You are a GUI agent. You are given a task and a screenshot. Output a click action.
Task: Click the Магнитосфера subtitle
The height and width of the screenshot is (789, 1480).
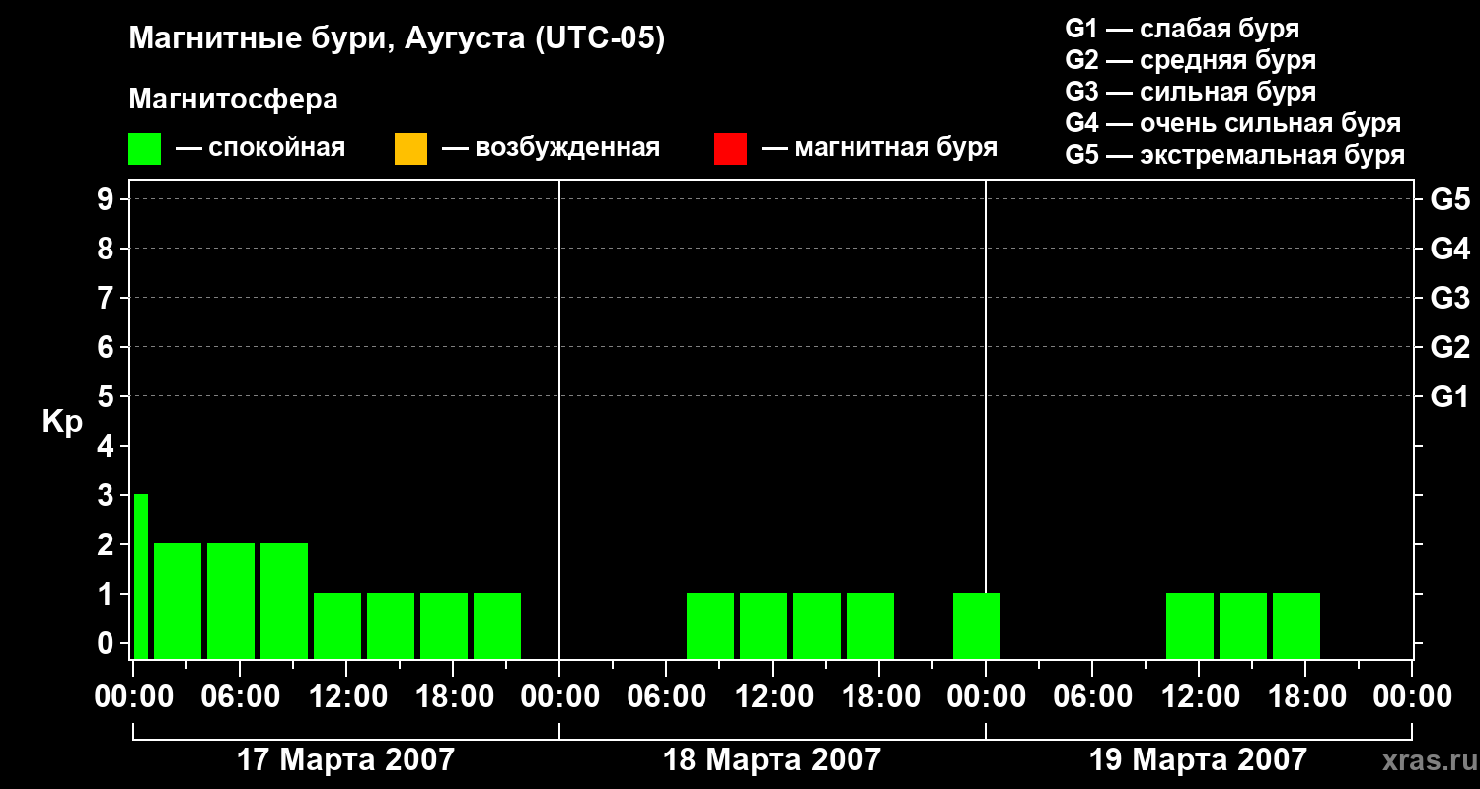point(233,100)
